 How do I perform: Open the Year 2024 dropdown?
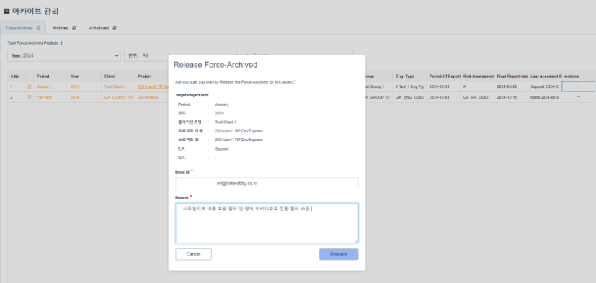[x=64, y=55]
